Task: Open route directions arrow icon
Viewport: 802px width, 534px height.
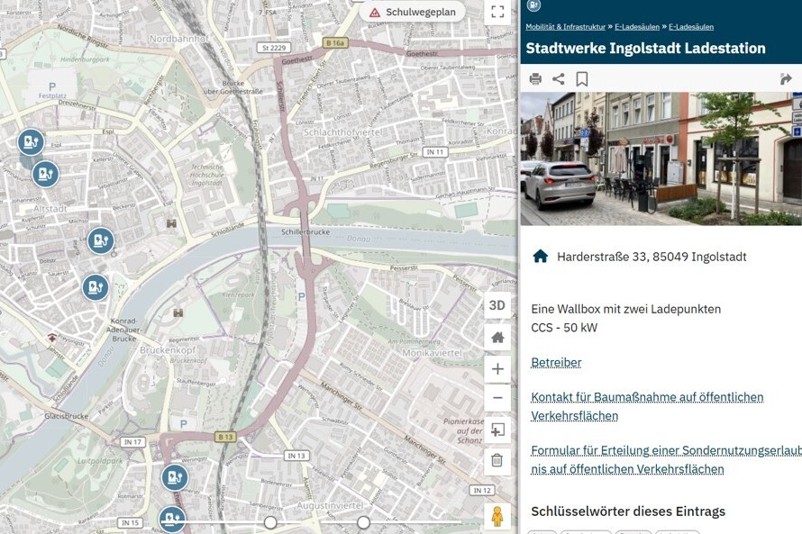Action: pyautogui.click(x=786, y=78)
